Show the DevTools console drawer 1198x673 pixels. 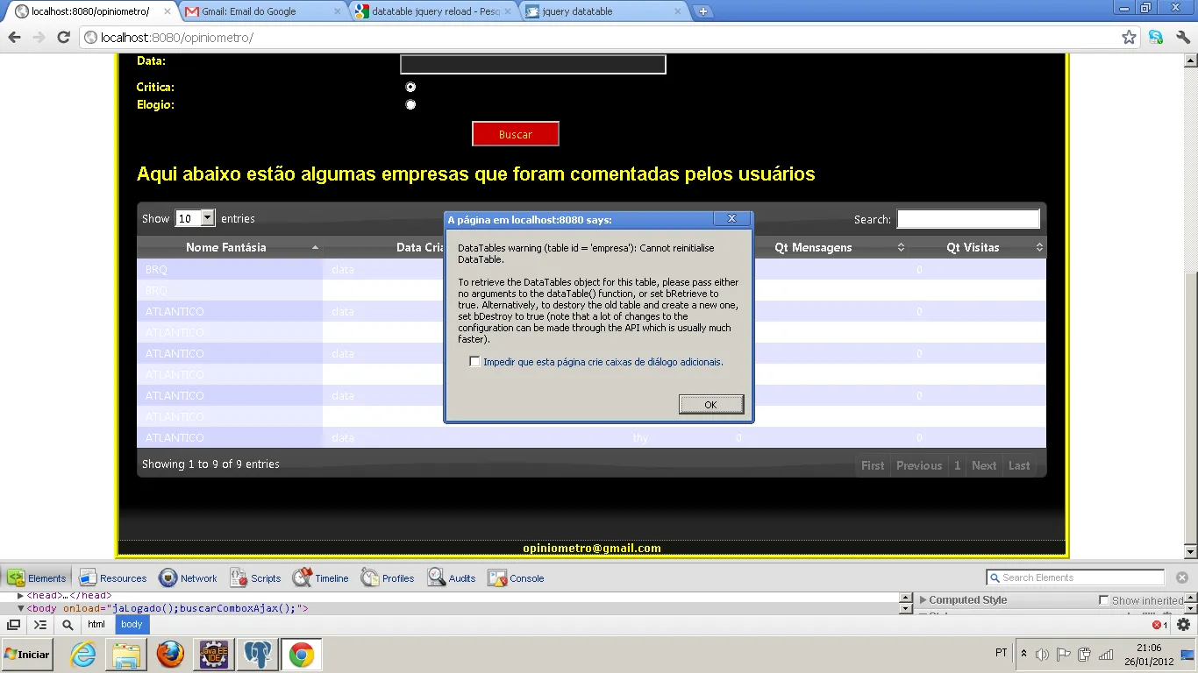[40, 625]
